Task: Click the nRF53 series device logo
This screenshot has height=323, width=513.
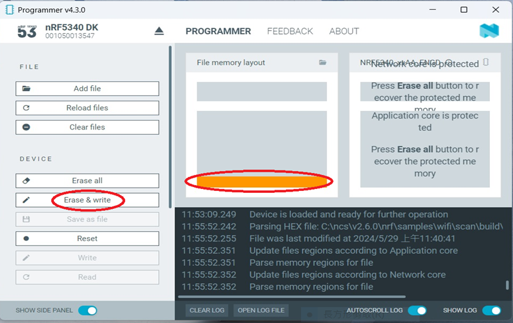Action: [27, 31]
